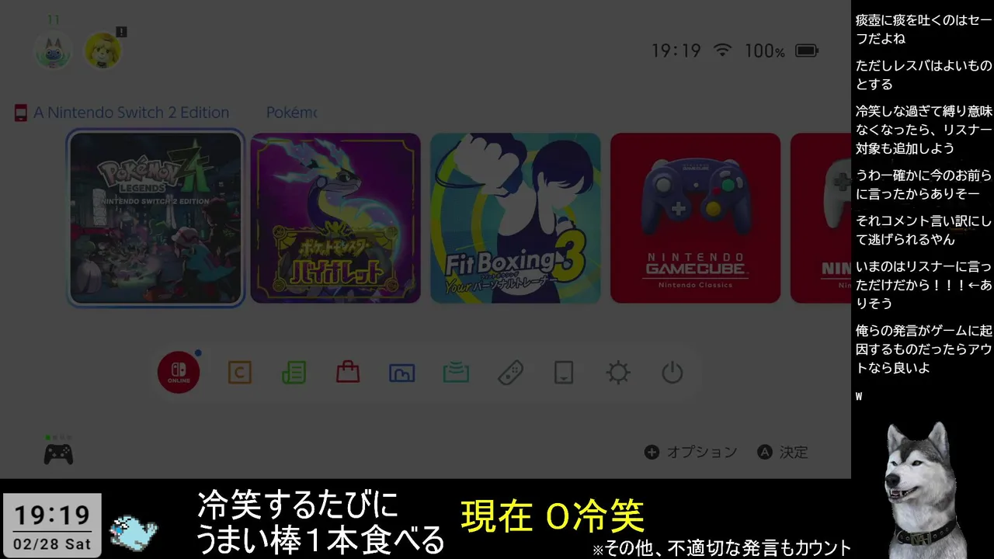Image resolution: width=994 pixels, height=559 pixels.
Task: Click chat comment '痰壺に痰を吐くのはセーフだよね'
Action: point(923,30)
